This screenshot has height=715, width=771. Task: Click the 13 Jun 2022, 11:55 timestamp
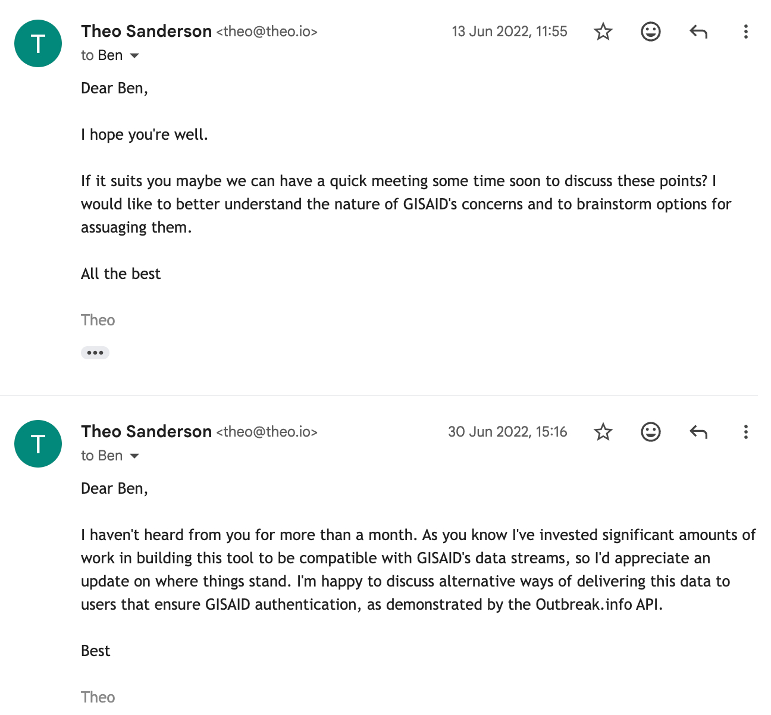point(509,32)
